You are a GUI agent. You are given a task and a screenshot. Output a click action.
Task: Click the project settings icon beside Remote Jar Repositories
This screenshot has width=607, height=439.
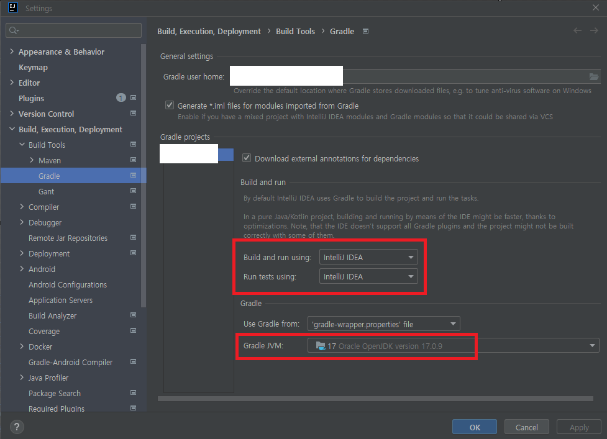pos(133,237)
